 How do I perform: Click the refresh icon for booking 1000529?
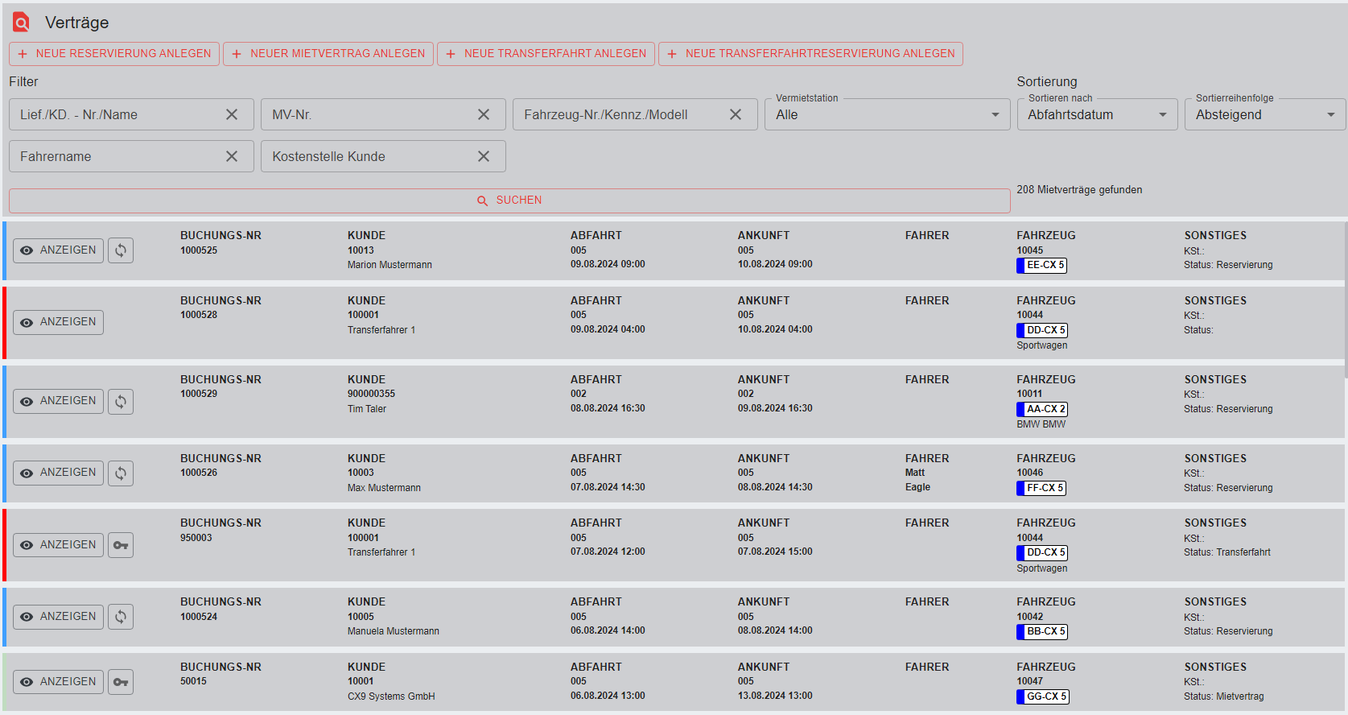(x=121, y=401)
